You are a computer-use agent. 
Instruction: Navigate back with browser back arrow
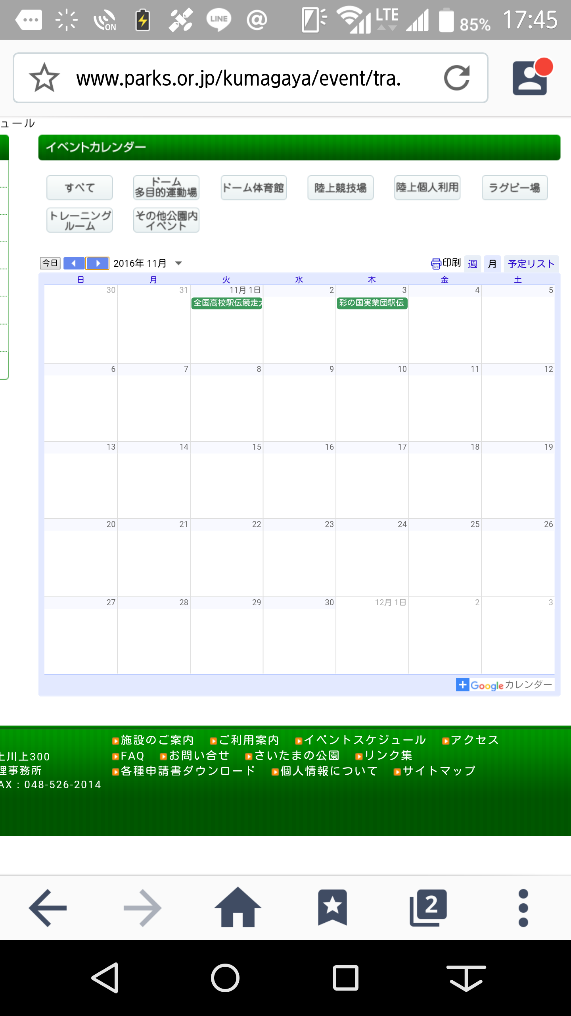pos(48,907)
